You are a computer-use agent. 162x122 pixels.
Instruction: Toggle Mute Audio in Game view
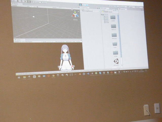(69, 42)
